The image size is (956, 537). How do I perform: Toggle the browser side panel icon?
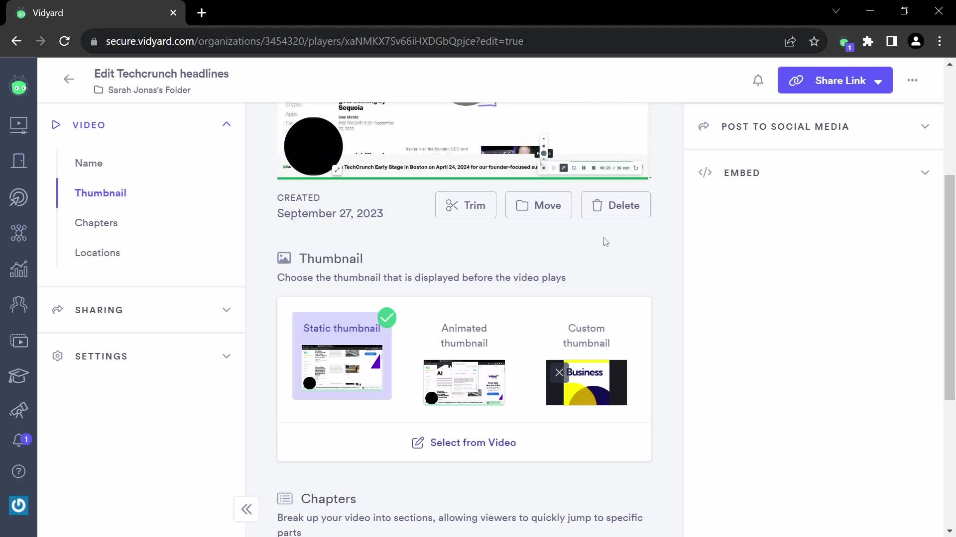click(892, 41)
